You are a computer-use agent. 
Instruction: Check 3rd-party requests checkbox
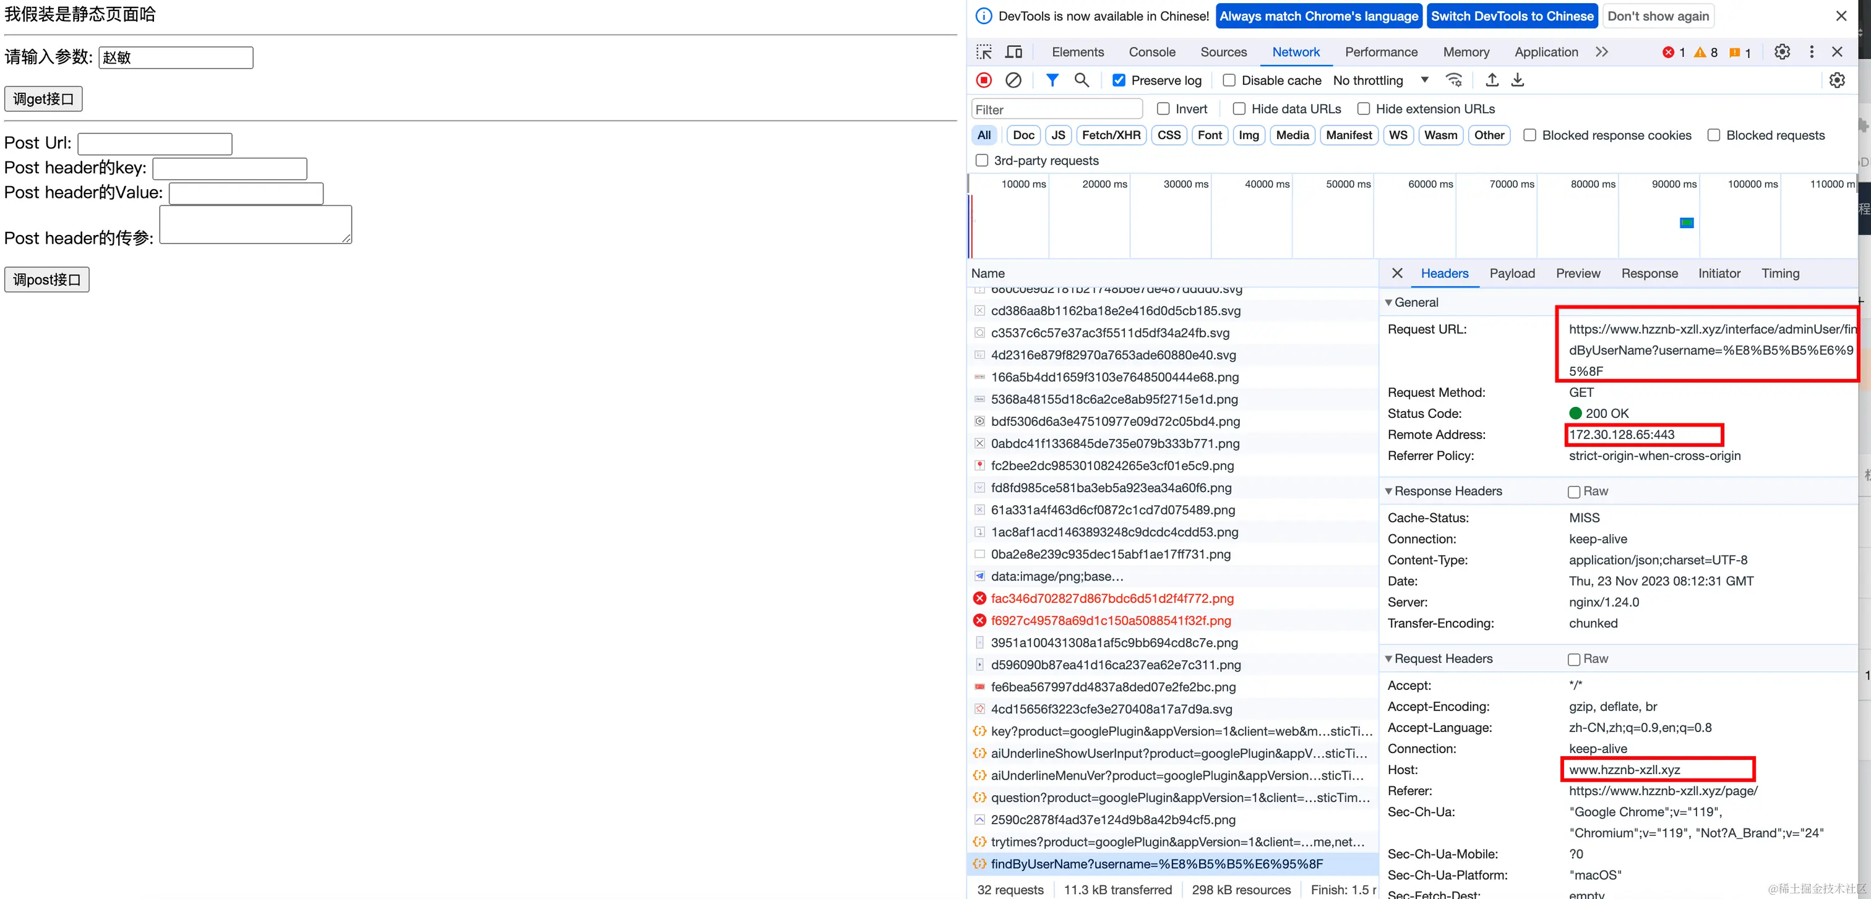[981, 160]
